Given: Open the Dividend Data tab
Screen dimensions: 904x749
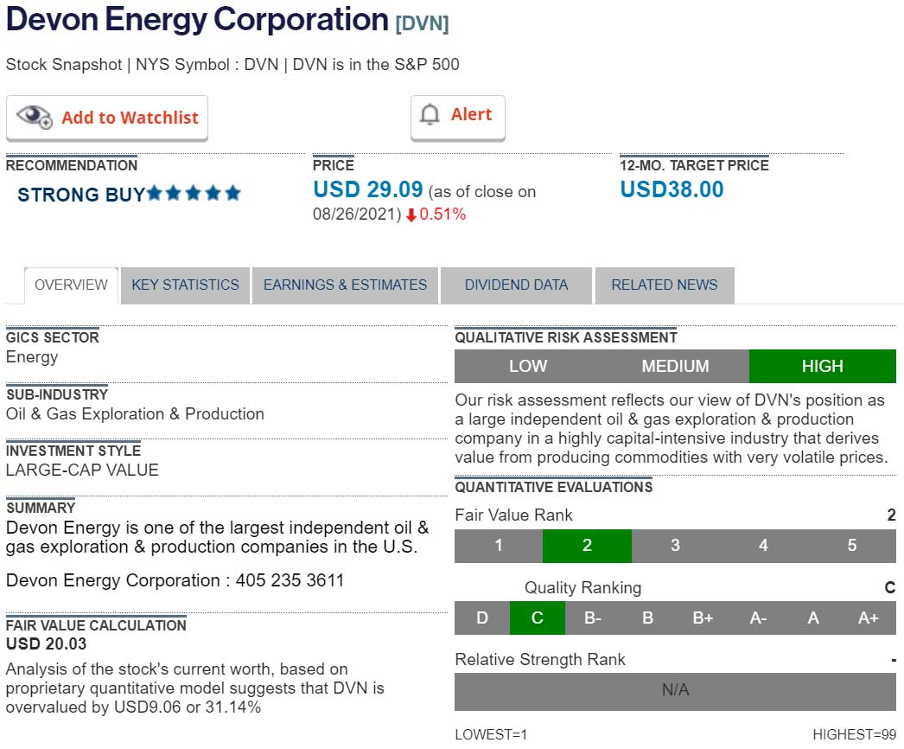Looking at the screenshot, I should point(516,285).
